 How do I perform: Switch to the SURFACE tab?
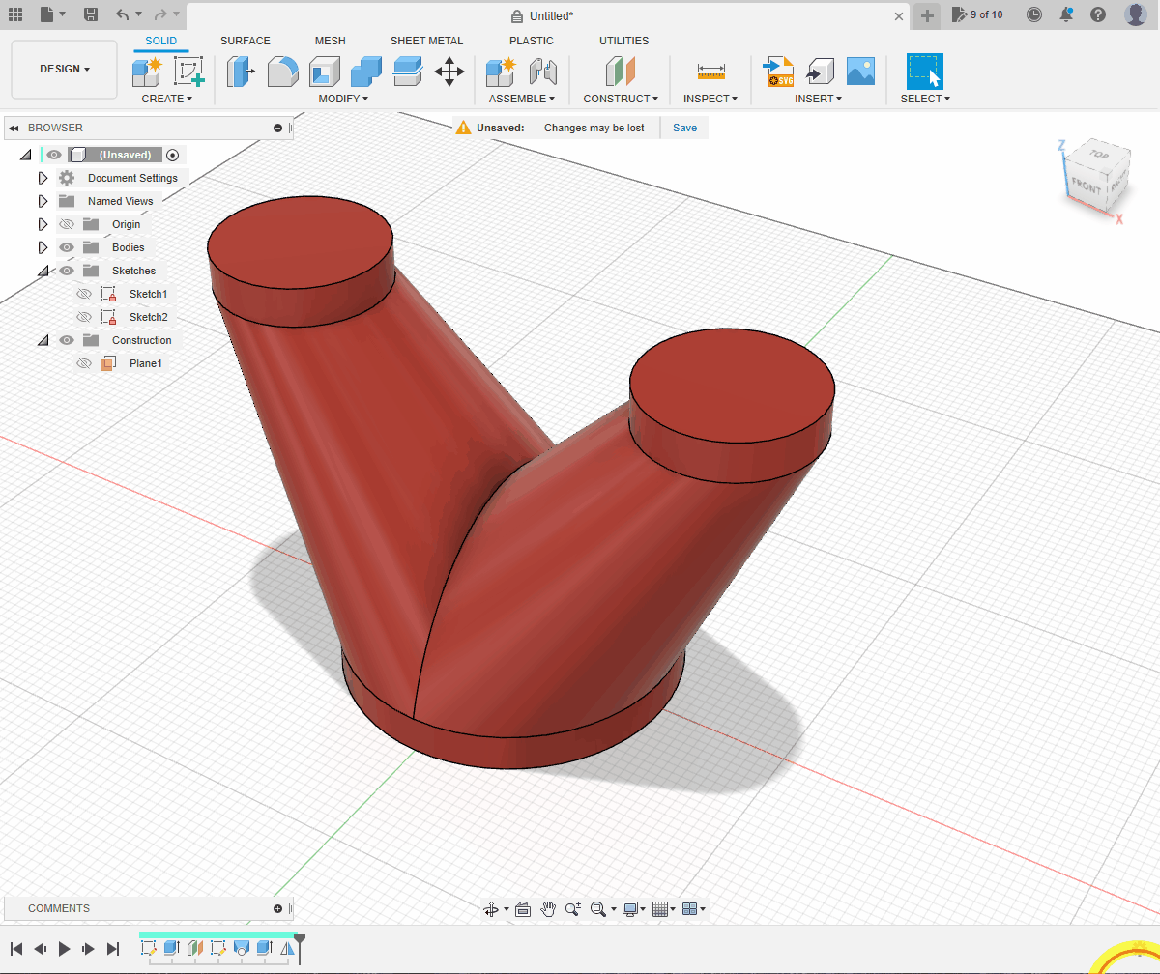coord(245,41)
